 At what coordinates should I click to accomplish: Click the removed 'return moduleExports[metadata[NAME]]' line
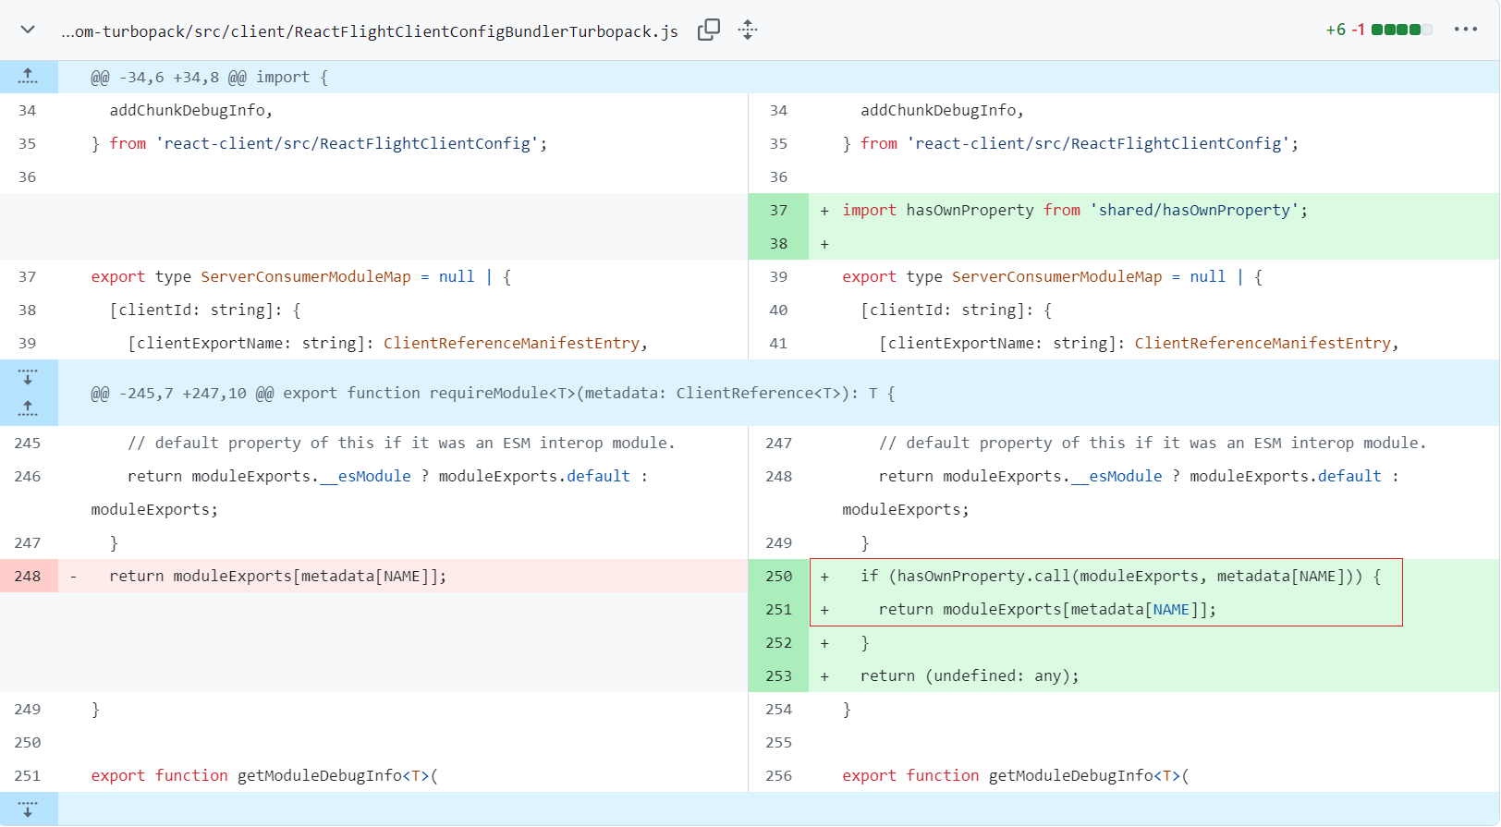coord(277,577)
